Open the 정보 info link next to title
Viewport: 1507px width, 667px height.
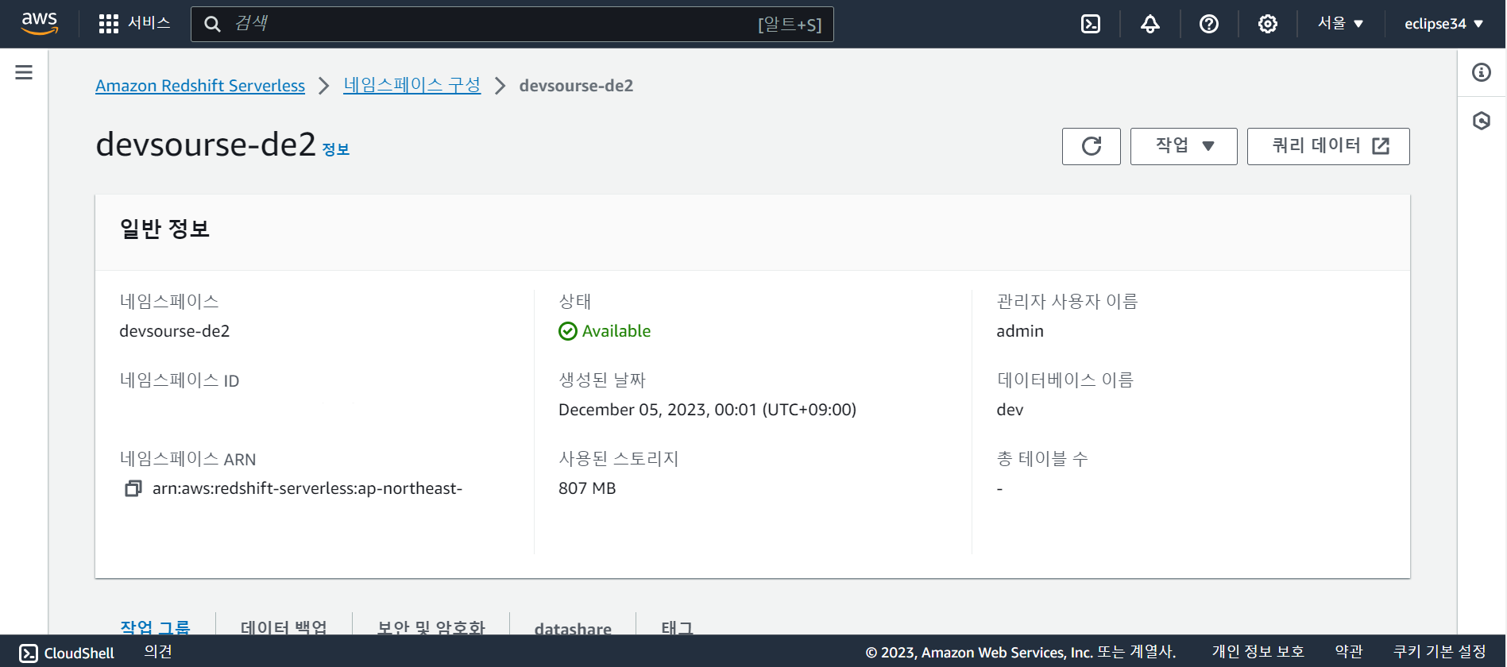pos(335,149)
